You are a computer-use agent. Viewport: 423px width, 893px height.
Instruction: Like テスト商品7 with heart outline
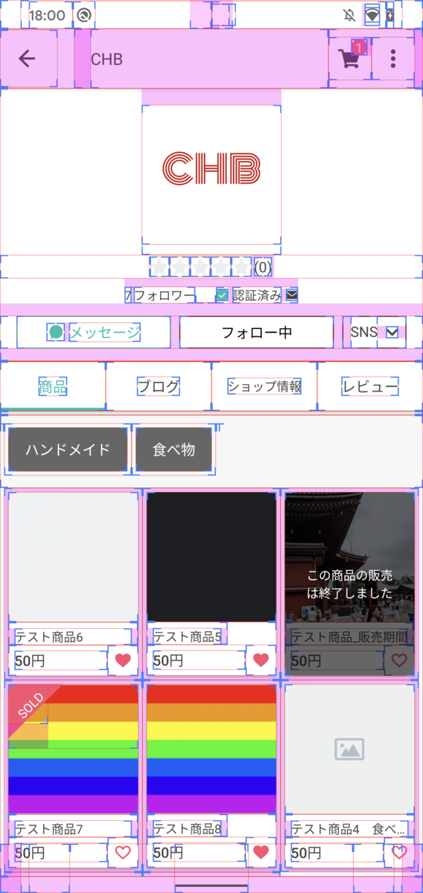(123, 853)
